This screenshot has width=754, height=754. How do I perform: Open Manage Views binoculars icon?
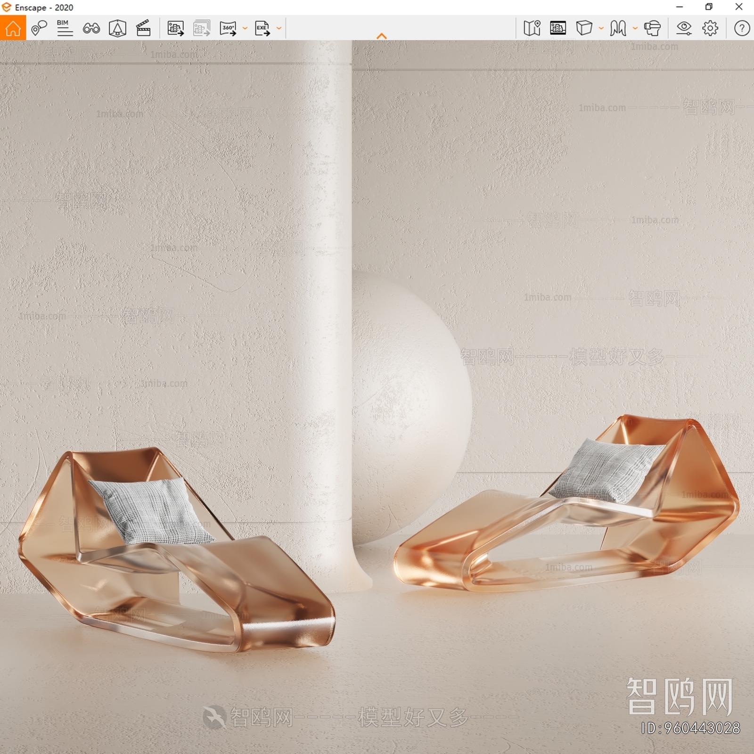click(91, 28)
